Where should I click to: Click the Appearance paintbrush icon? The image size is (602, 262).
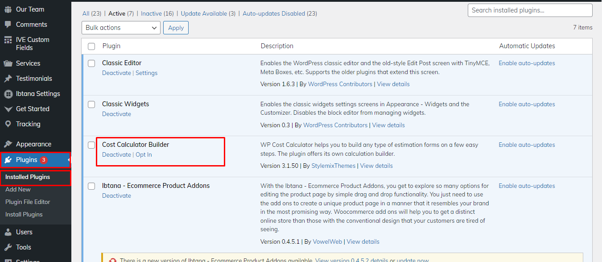(x=8, y=144)
